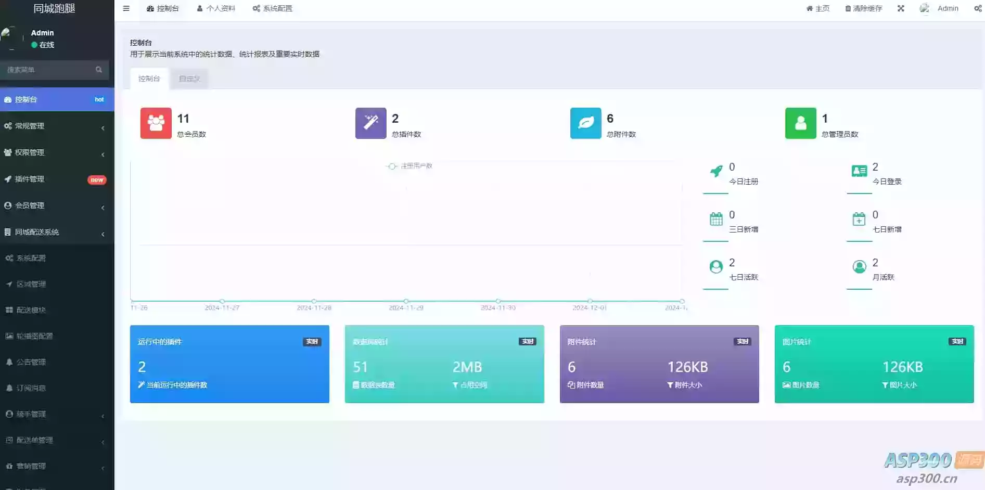This screenshot has width=985, height=490.
Task: Collapse the sidebar via the hamburger icon
Action: (x=125, y=8)
